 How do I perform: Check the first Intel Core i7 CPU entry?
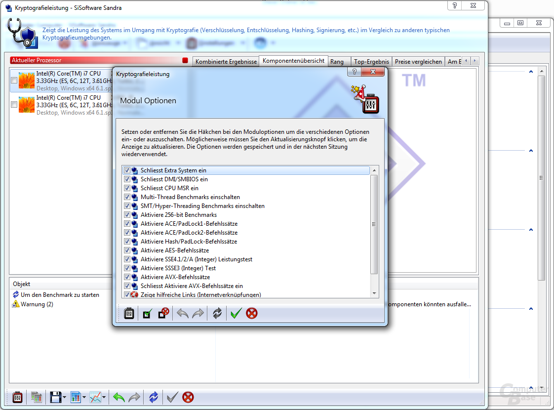14,81
